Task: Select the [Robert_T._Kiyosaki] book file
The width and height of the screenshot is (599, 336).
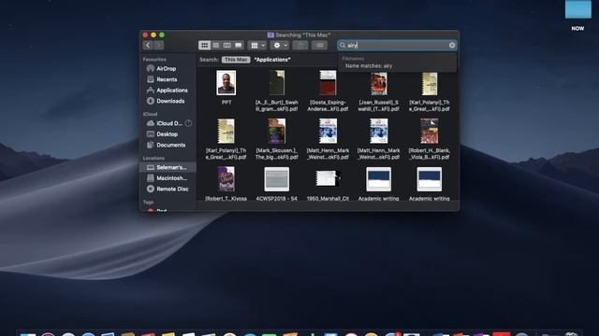Action: coord(226,179)
